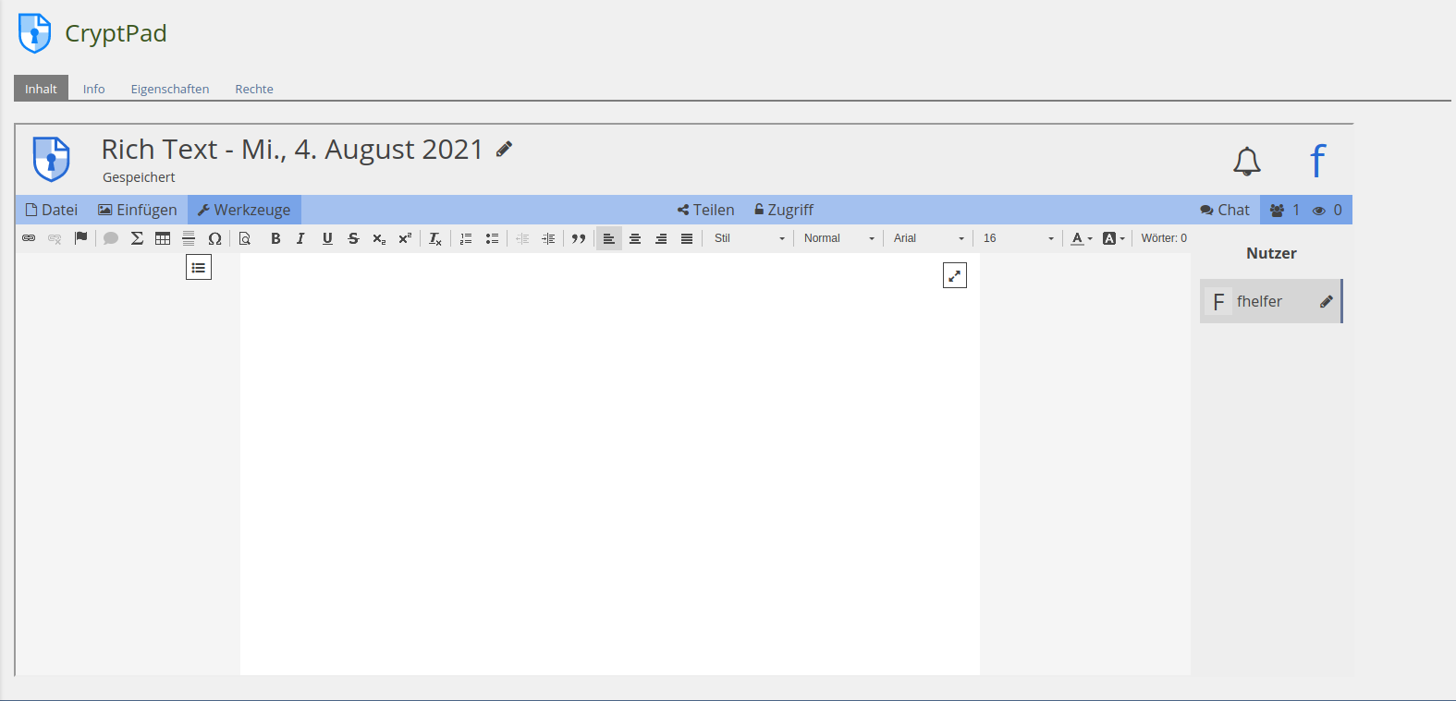Click the Teilen share button
This screenshot has width=1456, height=701.
tap(705, 210)
